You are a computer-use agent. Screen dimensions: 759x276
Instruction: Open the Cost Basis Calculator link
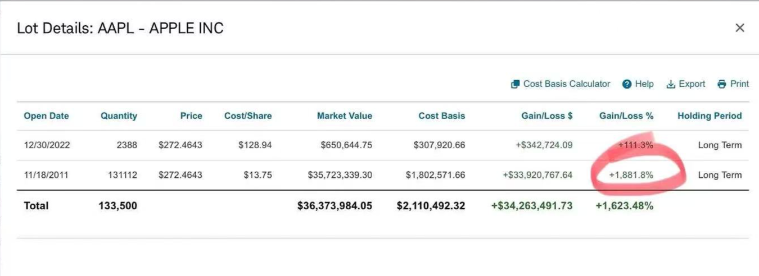pos(567,84)
